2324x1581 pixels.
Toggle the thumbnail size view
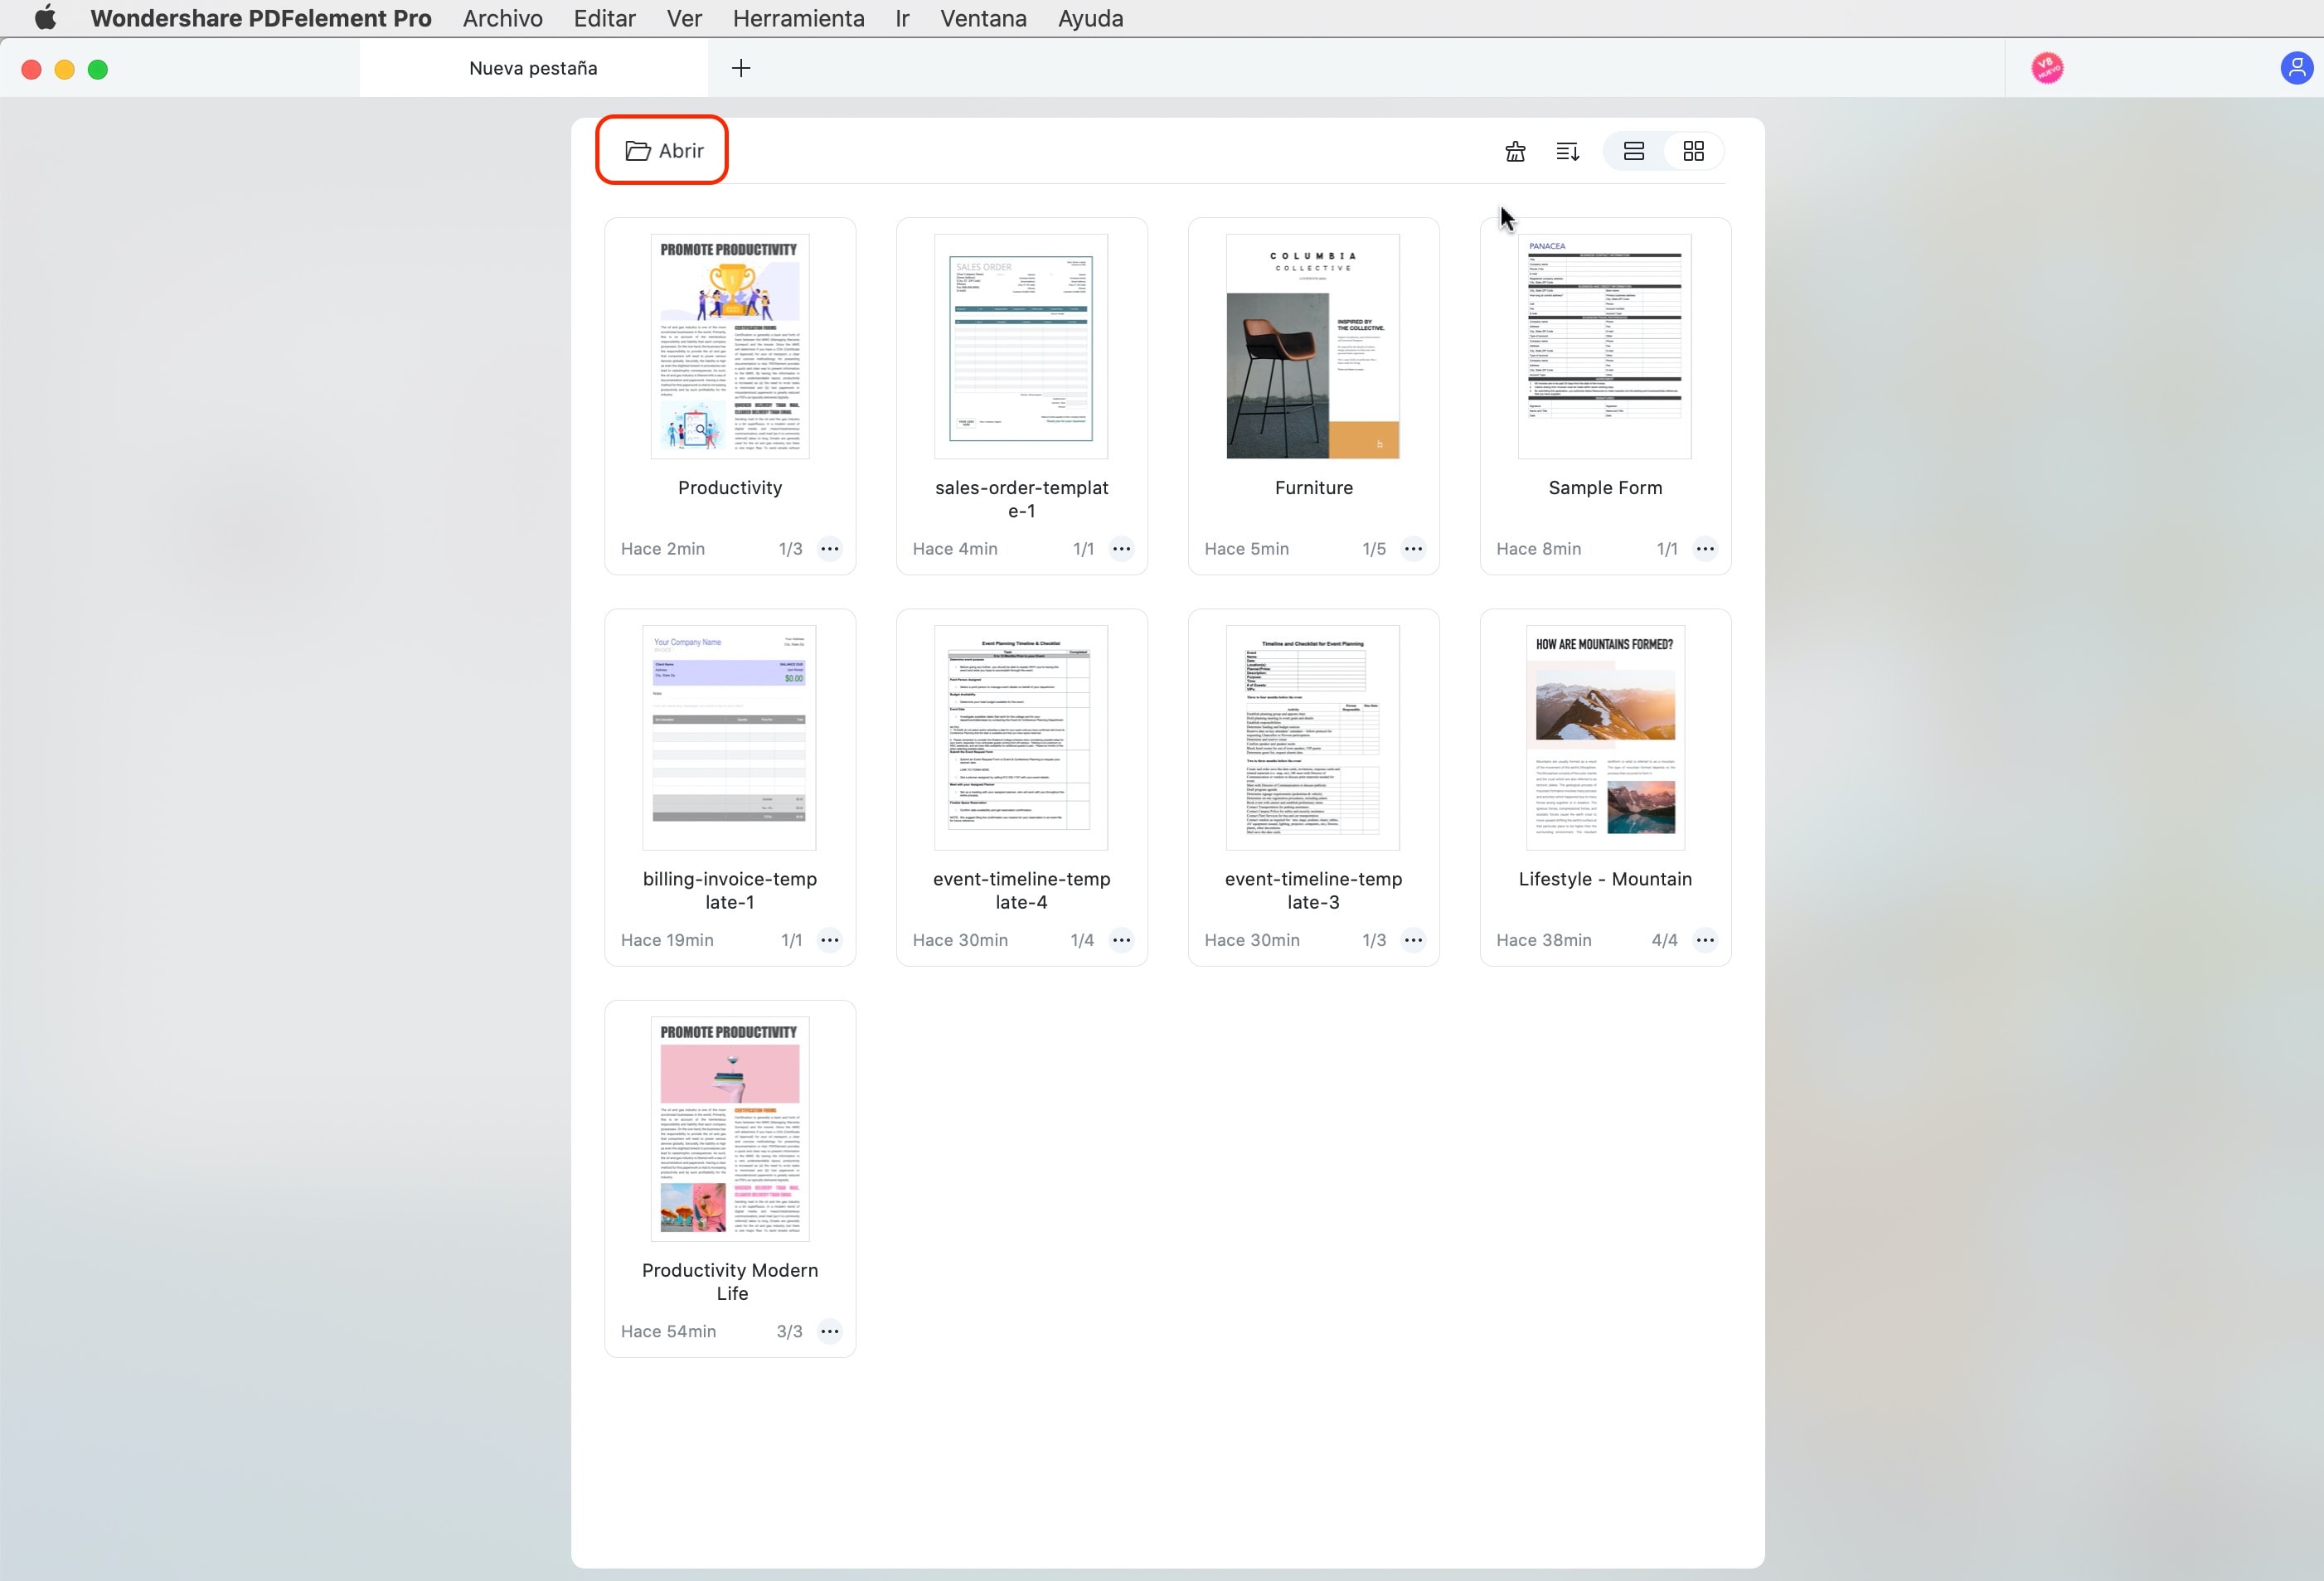tap(1691, 150)
